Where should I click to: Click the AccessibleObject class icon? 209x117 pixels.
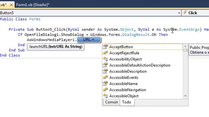coord(105,96)
